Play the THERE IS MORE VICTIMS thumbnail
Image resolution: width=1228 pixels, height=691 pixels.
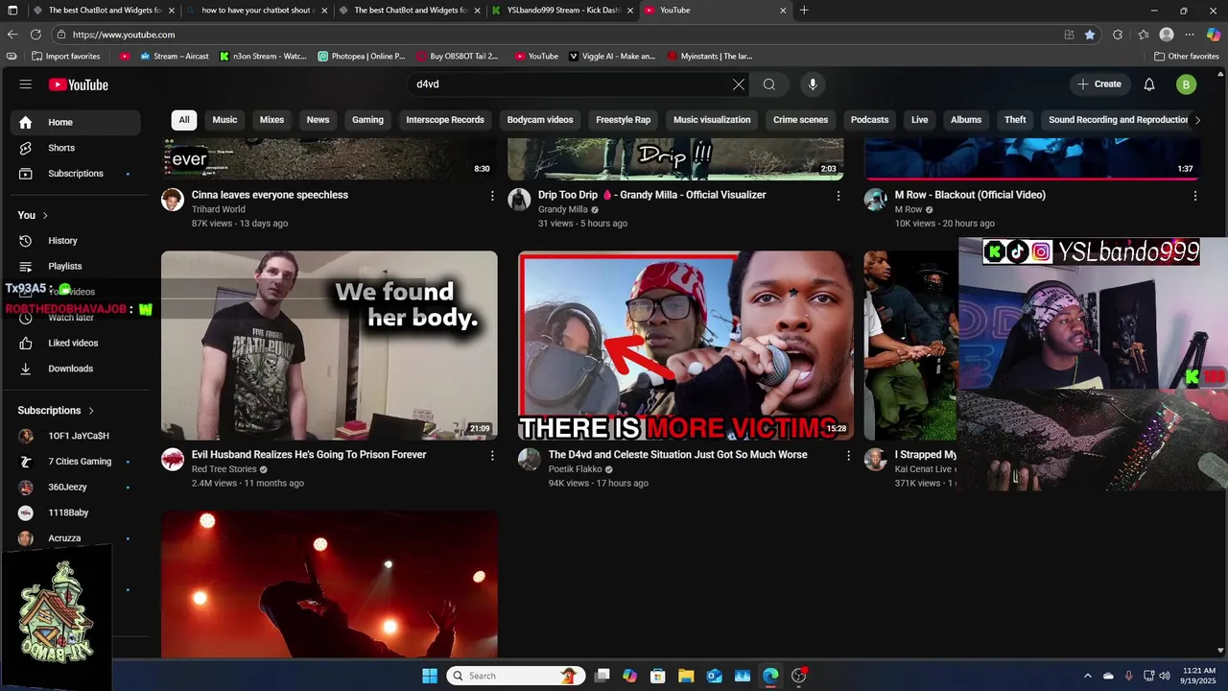pos(686,345)
